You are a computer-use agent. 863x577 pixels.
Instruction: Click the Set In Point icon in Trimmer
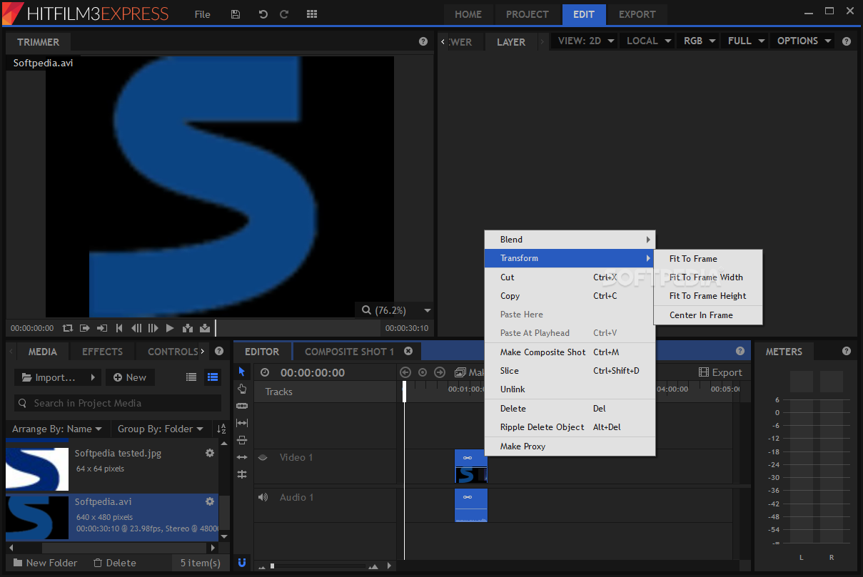tap(85, 328)
